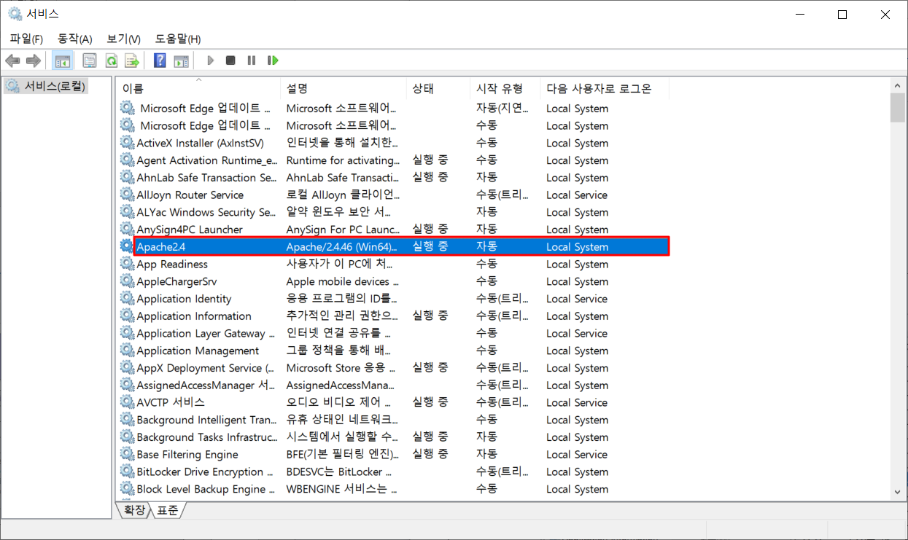Click the vertical scrollbar down arrow
908x540 pixels.
point(897,493)
